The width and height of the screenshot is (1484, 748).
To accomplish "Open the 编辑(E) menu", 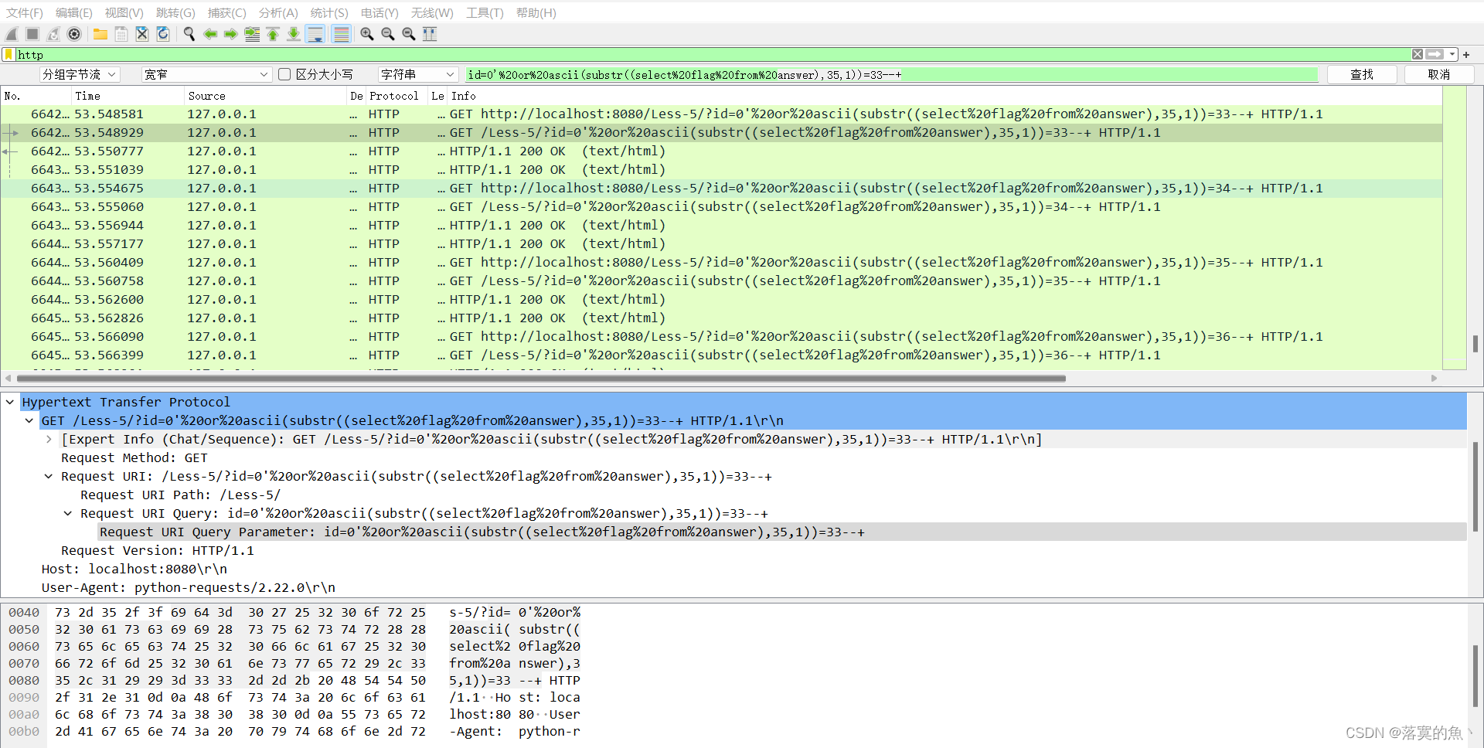I will click(73, 12).
